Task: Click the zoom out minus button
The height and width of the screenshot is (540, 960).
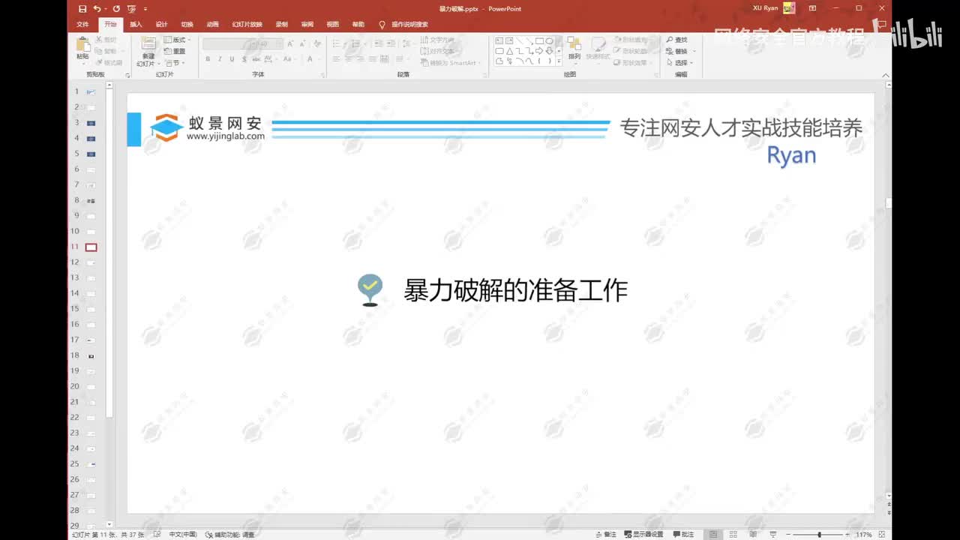Action: pos(787,535)
